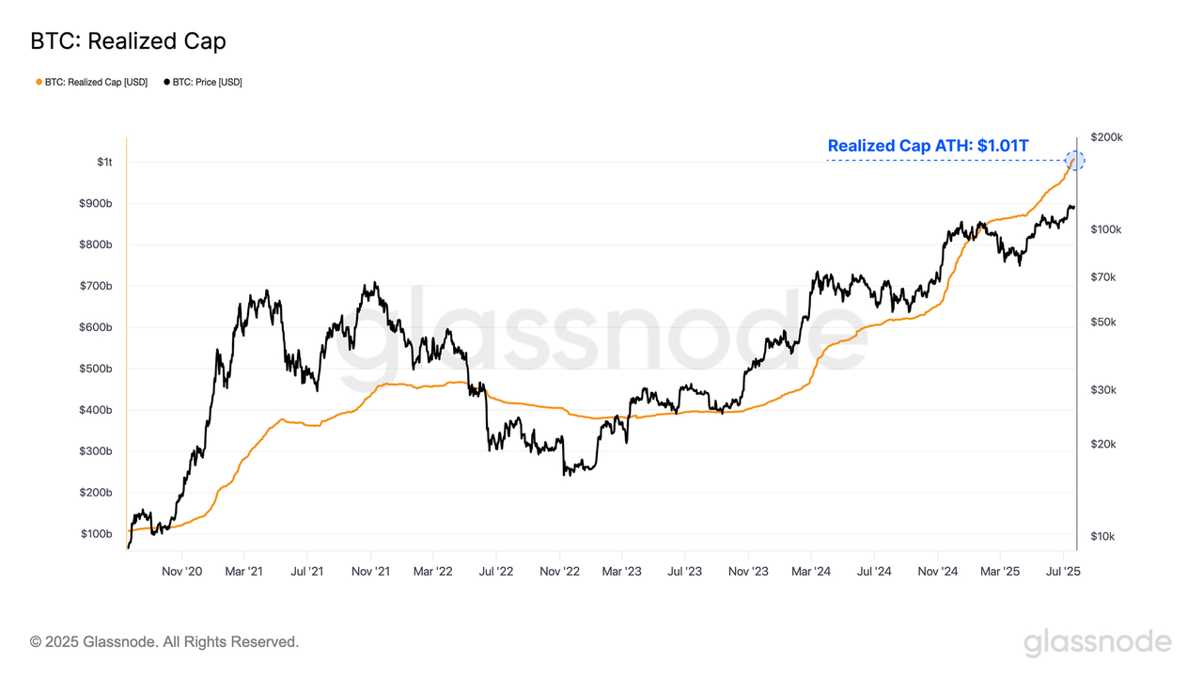Viewport: 1203px width, 677px height.
Task: Select the Nov '20 date axis label
Action: tap(181, 571)
